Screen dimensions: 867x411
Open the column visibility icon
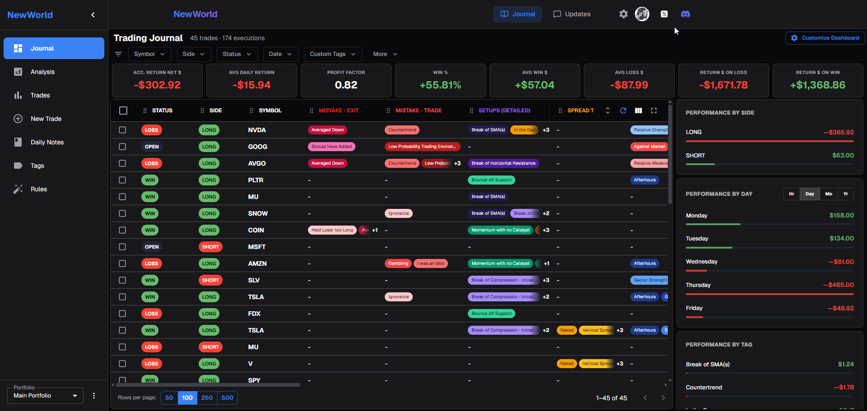(x=639, y=111)
